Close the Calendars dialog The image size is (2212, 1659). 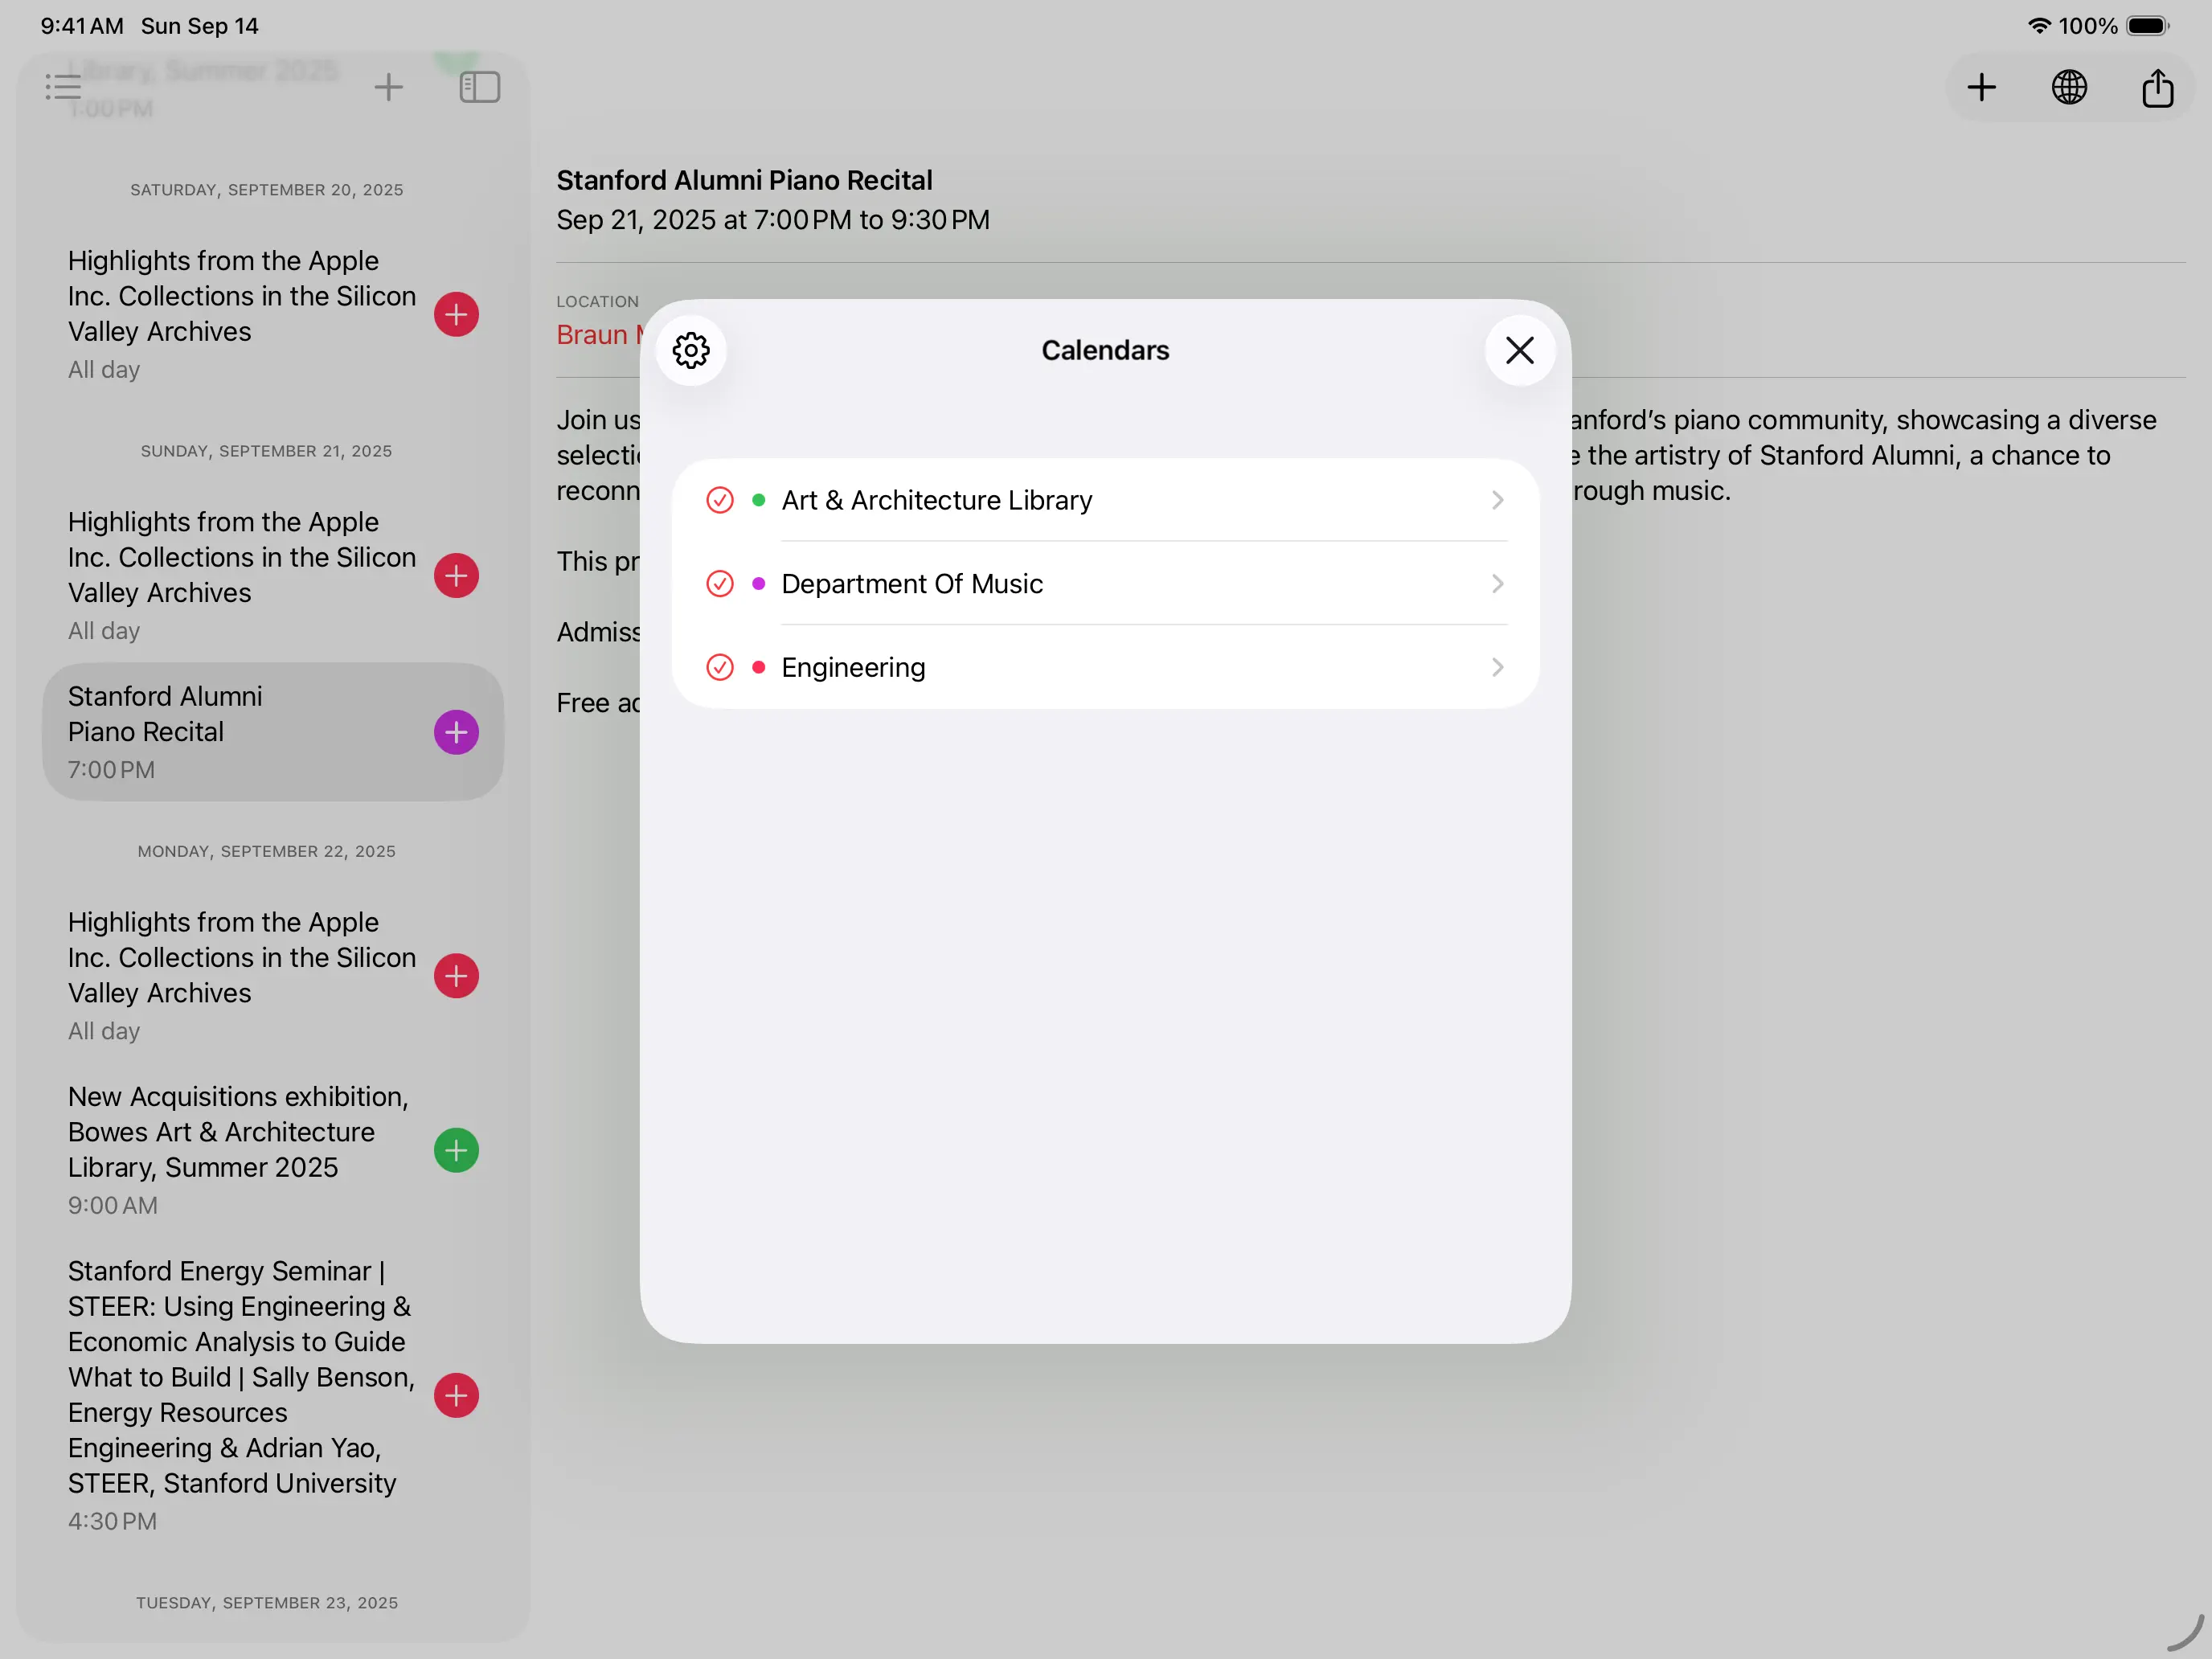(1519, 350)
